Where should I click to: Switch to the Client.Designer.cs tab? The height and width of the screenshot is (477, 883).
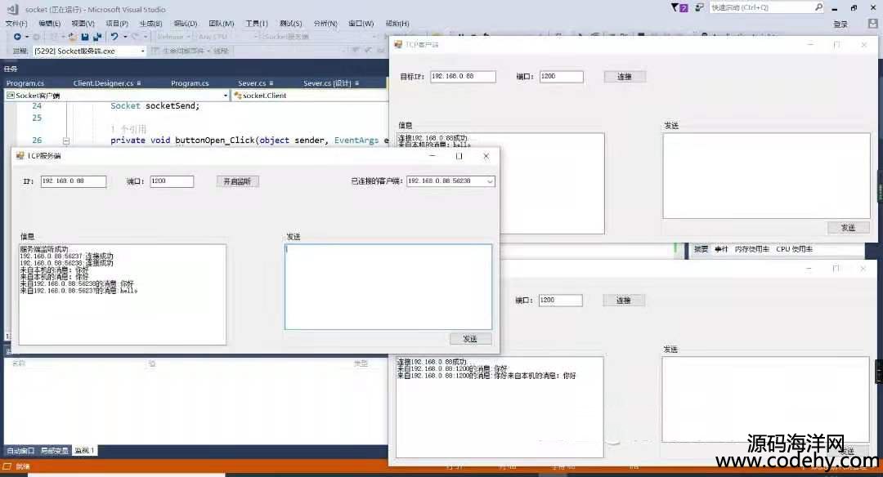click(104, 83)
